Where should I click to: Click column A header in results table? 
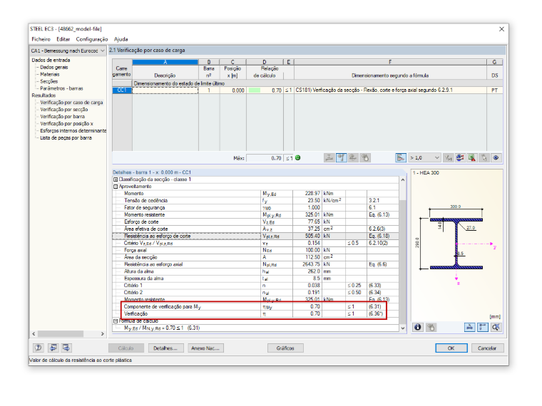pos(165,62)
